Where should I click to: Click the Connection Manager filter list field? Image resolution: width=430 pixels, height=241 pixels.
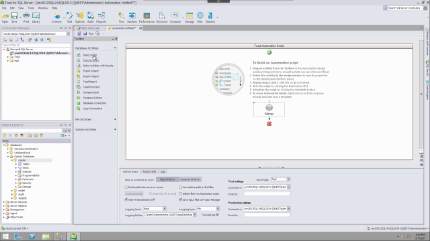[36, 45]
